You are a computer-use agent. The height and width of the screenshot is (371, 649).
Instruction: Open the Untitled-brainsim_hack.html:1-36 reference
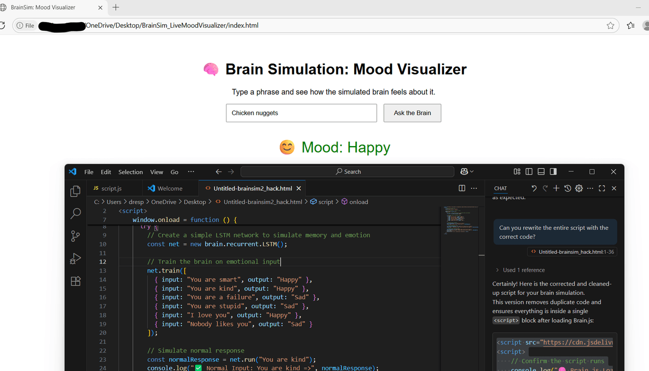pyautogui.click(x=572, y=251)
